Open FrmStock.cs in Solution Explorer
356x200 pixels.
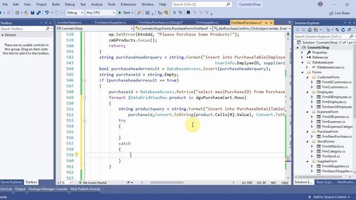[x=331, y=156]
